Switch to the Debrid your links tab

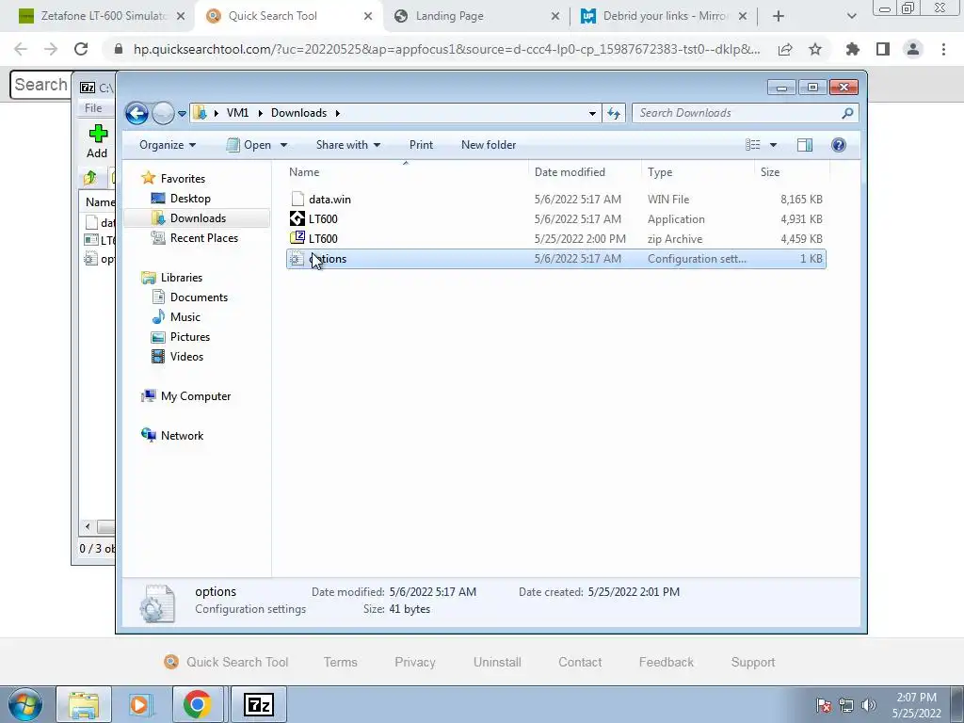coord(666,16)
